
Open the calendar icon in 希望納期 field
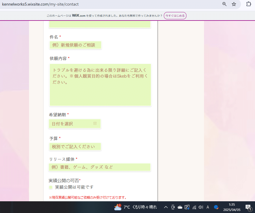click(x=95, y=123)
